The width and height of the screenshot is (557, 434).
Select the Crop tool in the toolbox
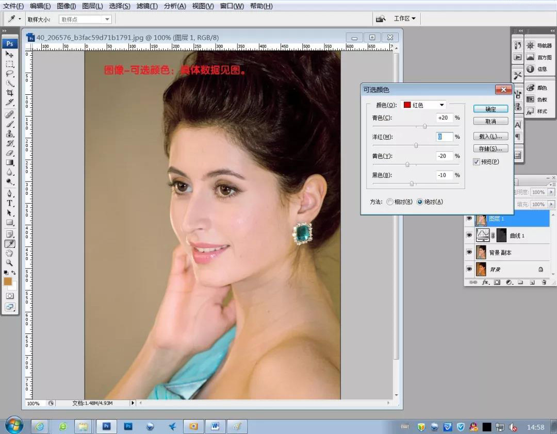pyautogui.click(x=10, y=93)
